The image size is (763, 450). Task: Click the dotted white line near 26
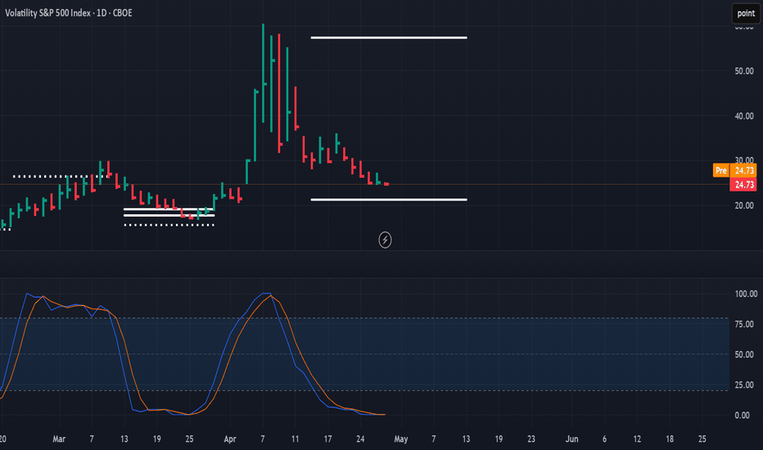61,176
